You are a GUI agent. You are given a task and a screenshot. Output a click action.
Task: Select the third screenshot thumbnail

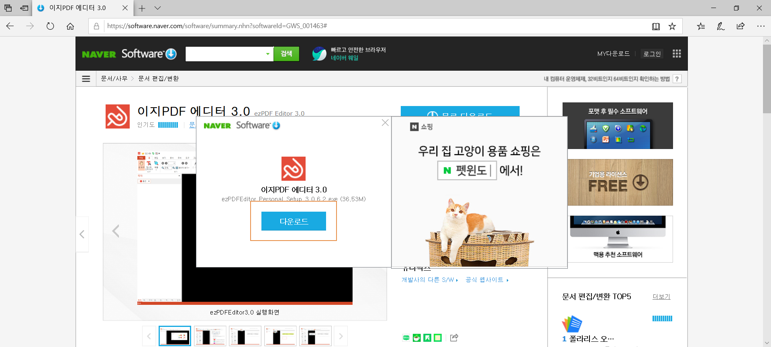click(x=245, y=336)
